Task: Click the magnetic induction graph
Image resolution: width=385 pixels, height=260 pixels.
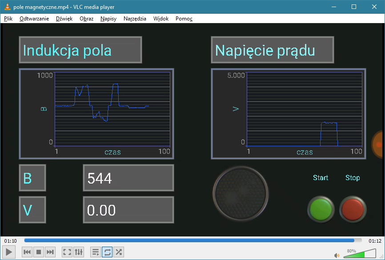Action: (x=96, y=114)
